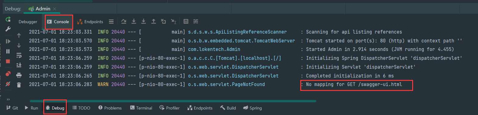The width and height of the screenshot is (478, 115).
Task: Click Evaluate Expression calculator icon
Action: coord(186,21)
